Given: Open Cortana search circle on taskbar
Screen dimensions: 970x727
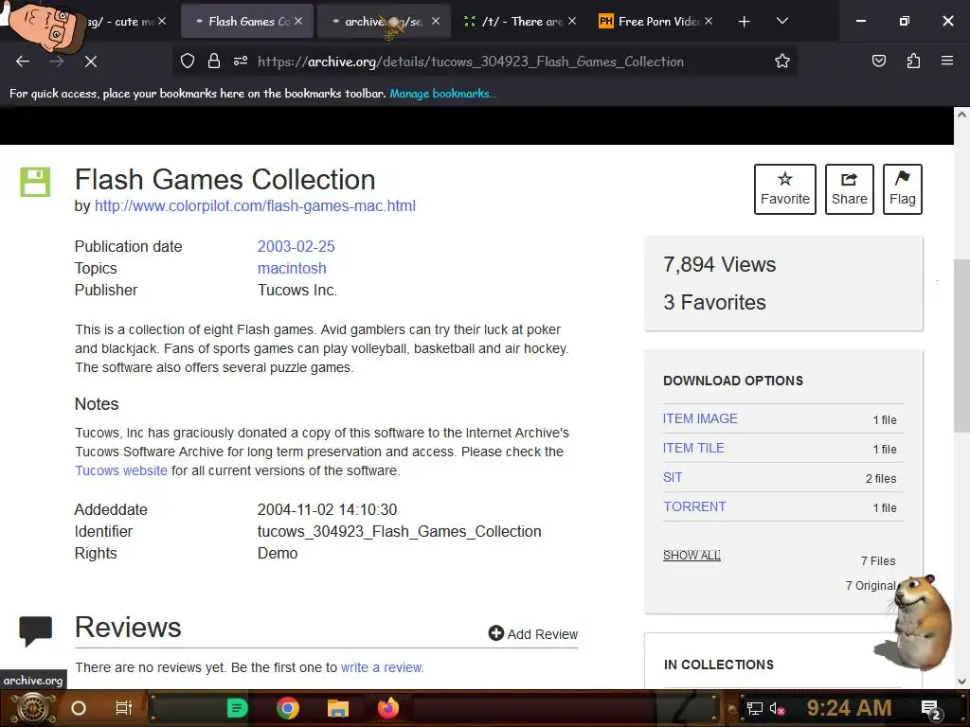Looking at the screenshot, I should 79,708.
